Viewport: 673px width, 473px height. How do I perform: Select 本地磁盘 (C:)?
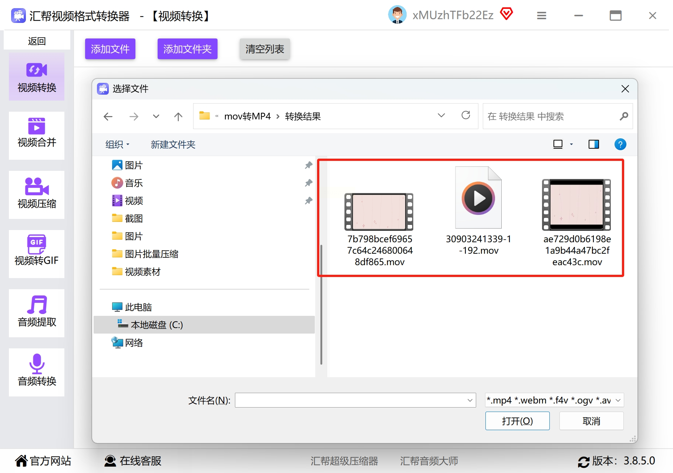pyautogui.click(x=204, y=325)
